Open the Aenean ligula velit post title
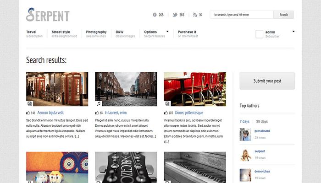This screenshot has width=321, height=183. click(50, 113)
